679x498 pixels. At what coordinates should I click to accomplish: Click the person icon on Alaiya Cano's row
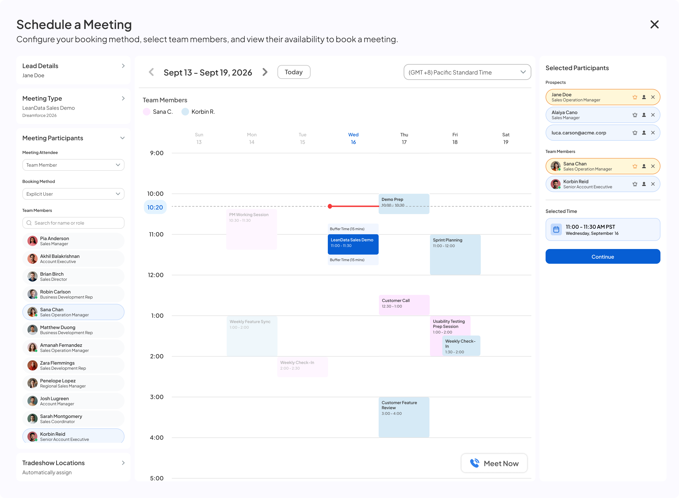(x=644, y=115)
